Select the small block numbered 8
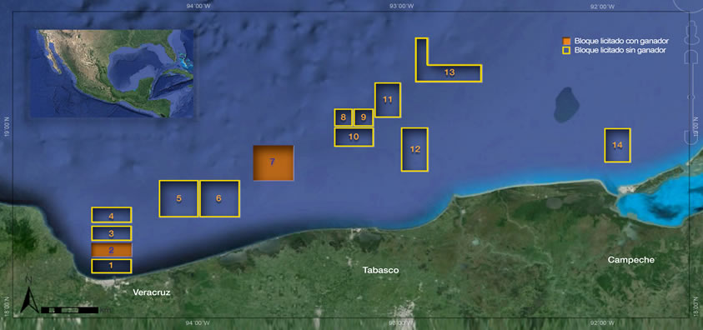Screen dimensions: 703x330 (x=343, y=117)
